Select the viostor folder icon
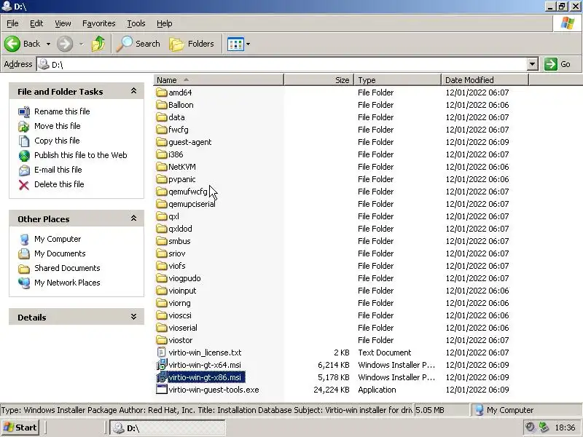 tap(161, 340)
